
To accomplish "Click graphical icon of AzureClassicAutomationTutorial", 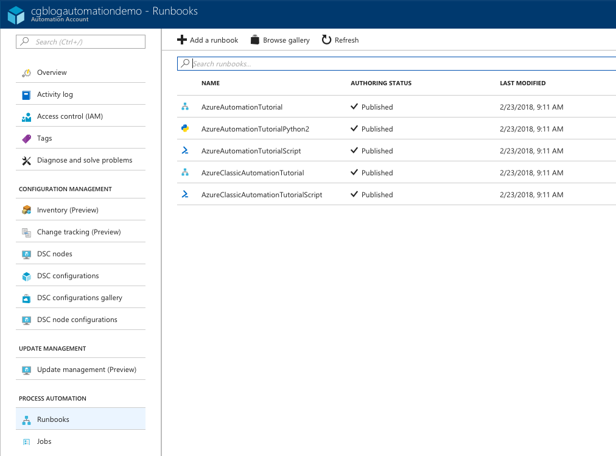I will (x=185, y=172).
